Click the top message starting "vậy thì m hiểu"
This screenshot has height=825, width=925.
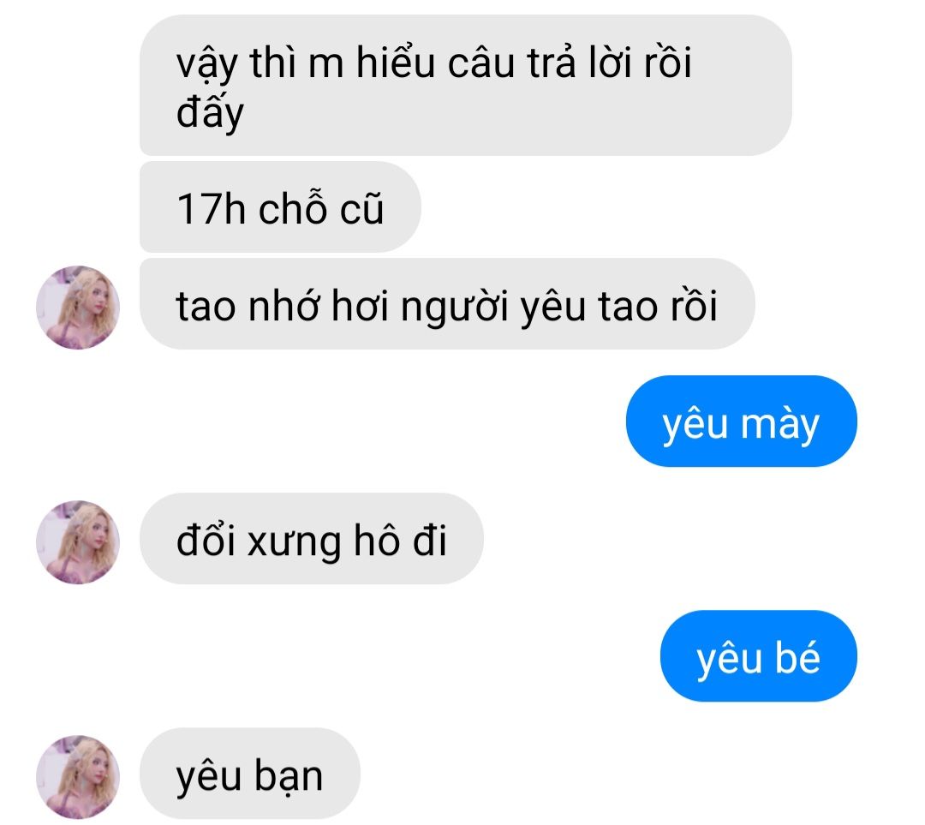[465, 86]
